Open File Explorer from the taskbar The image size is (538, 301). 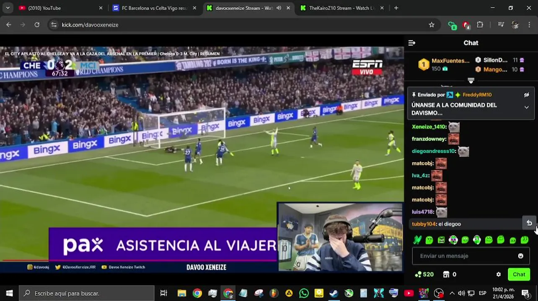pyautogui.click(x=181, y=293)
